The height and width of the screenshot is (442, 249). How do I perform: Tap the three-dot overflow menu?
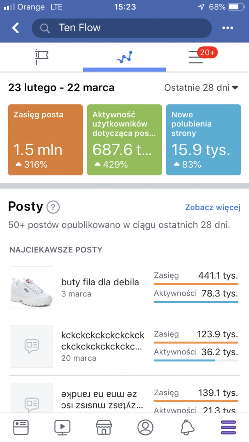(228, 28)
